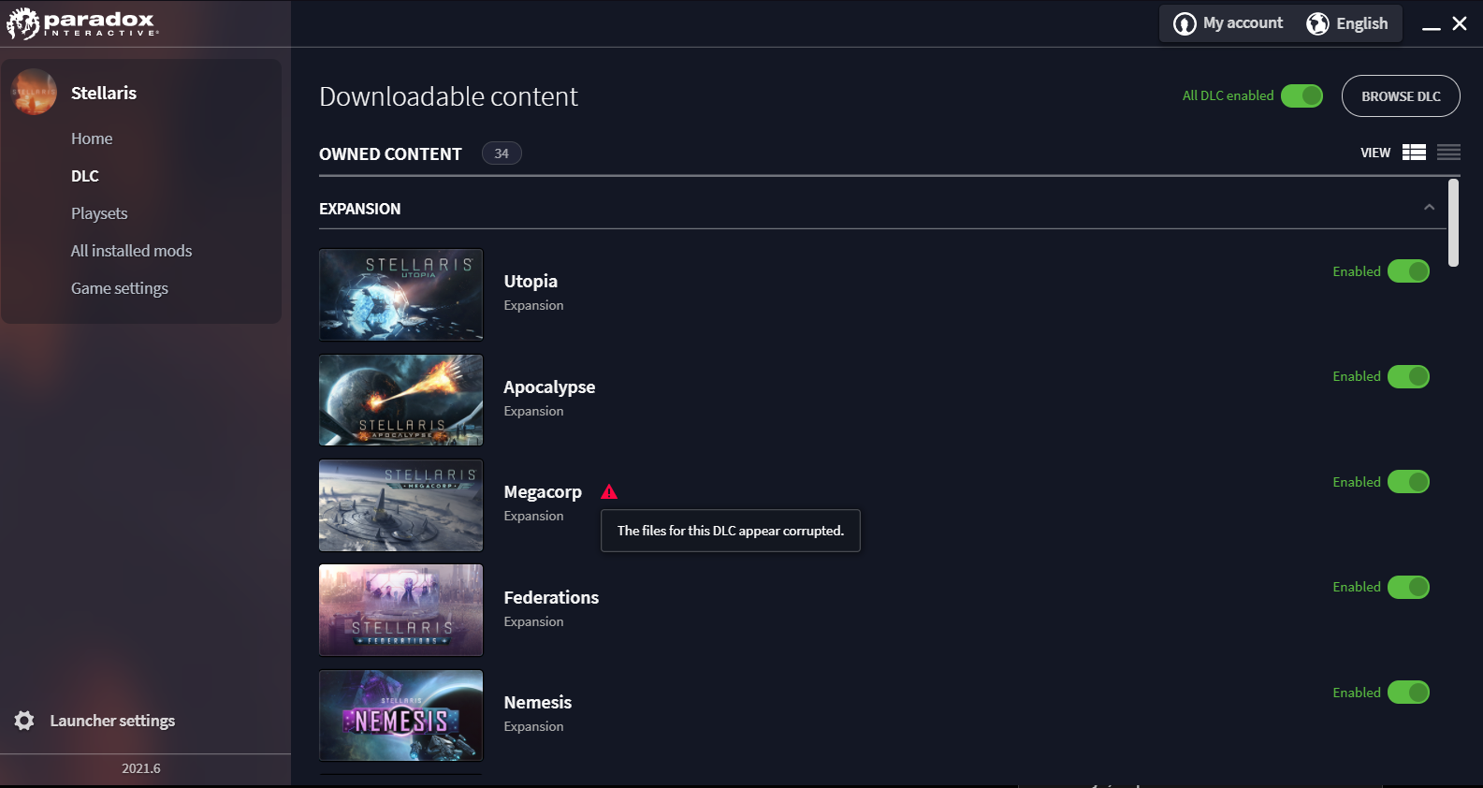
Task: Click the DLC list vertical scrollbar
Action: [1453, 223]
